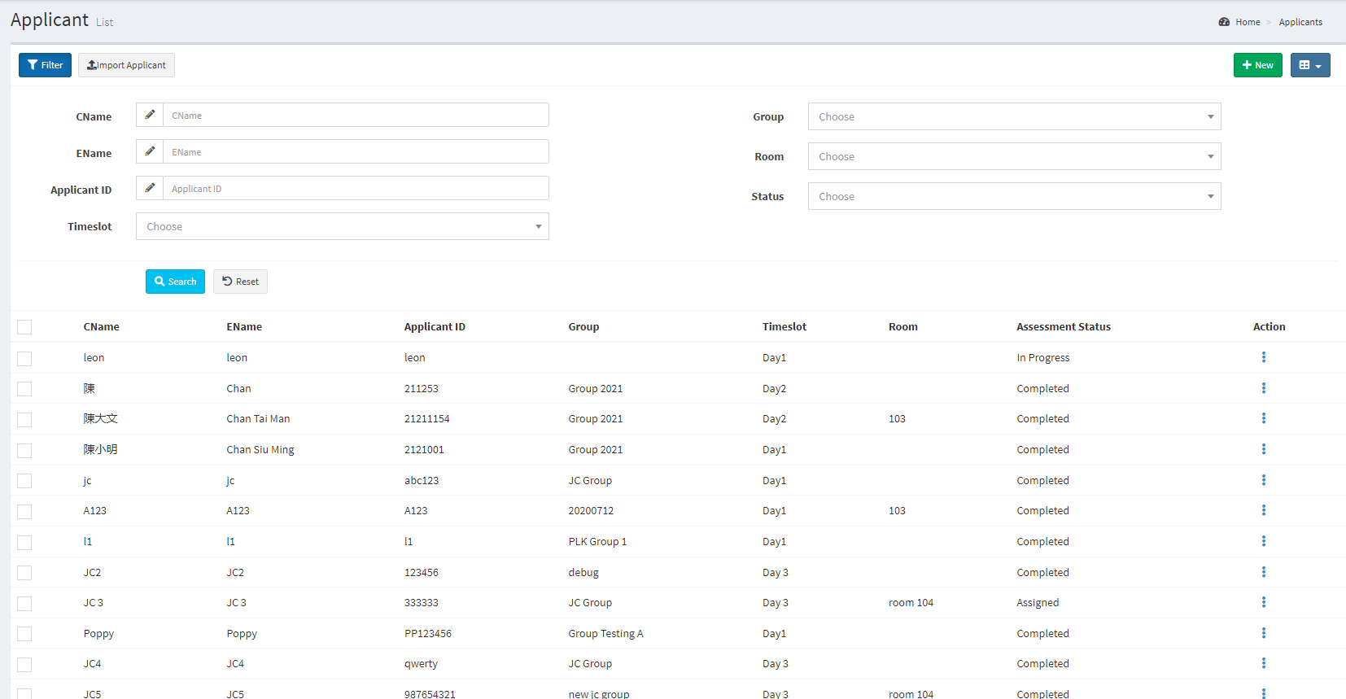Screen dimensions: 1346x699
Task: Open the table column view toggle button
Action: coord(1309,65)
